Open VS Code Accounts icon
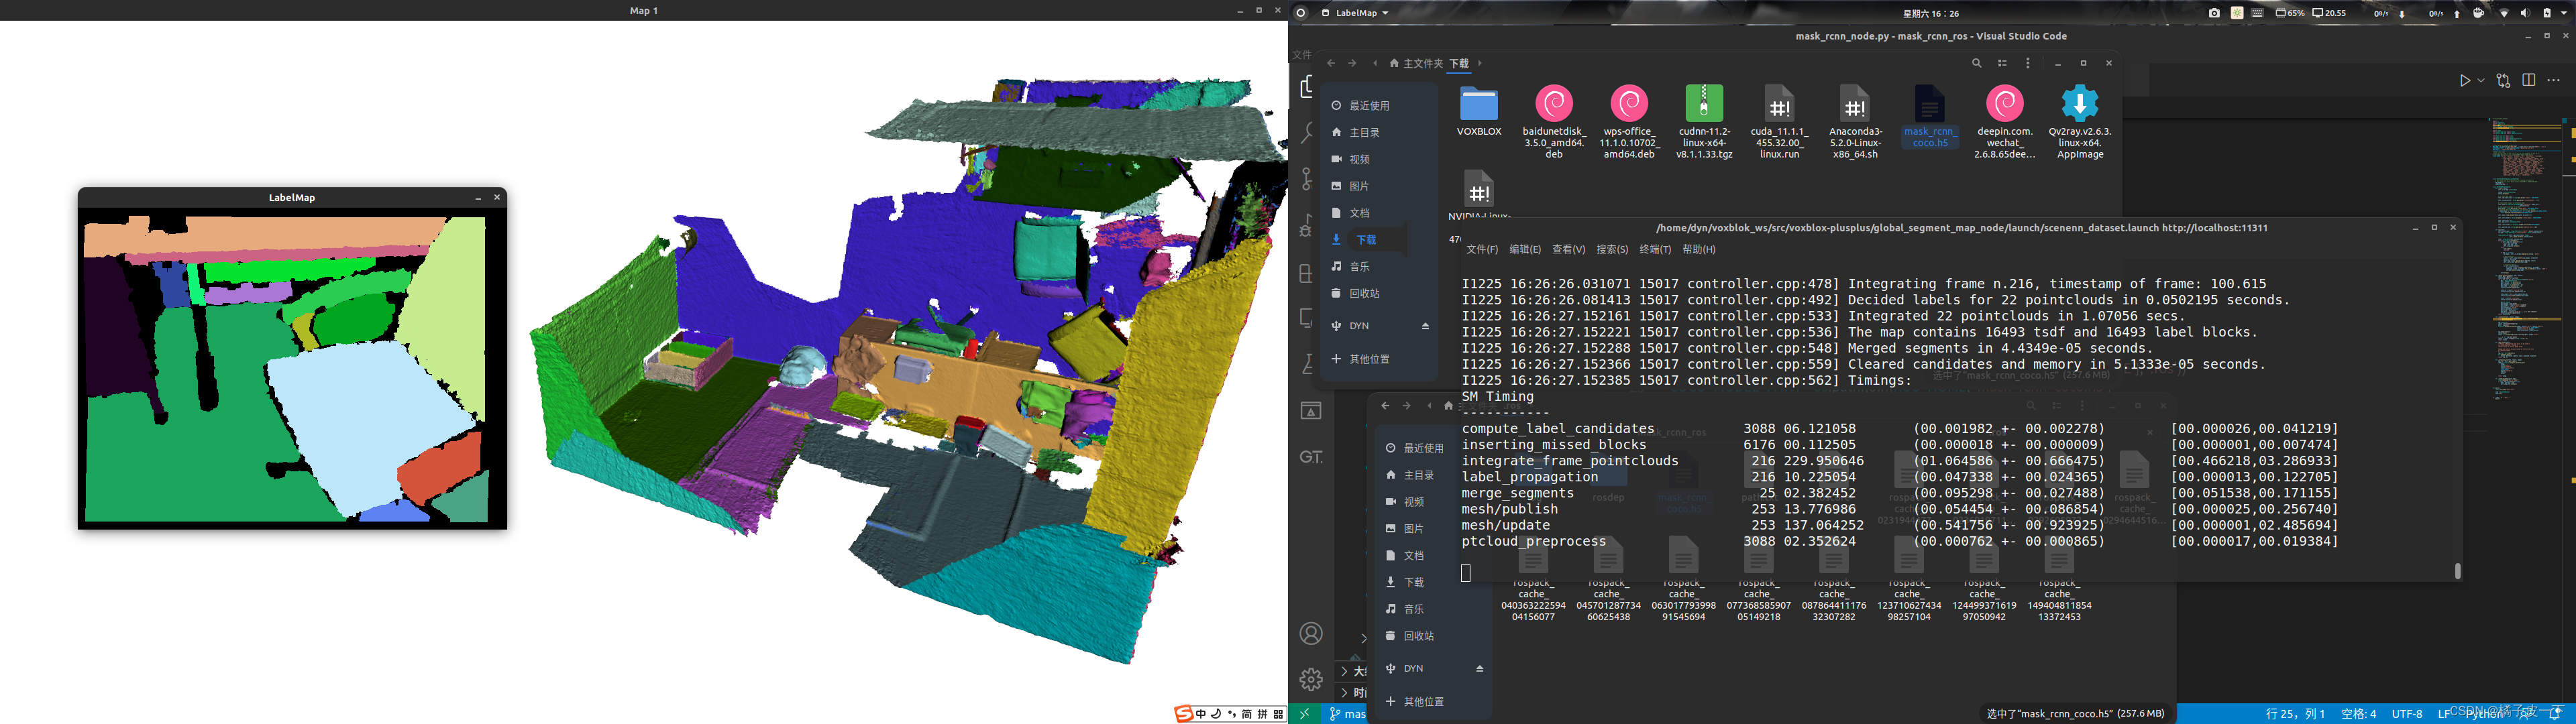 1310,634
